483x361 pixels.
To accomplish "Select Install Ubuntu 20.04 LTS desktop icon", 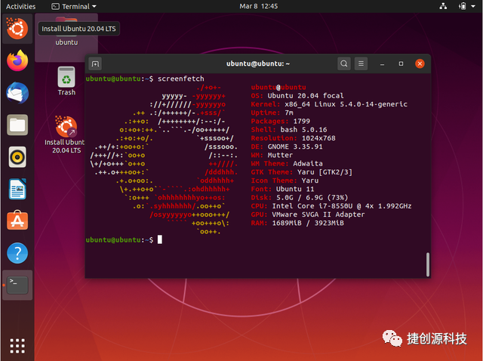I will (66, 134).
